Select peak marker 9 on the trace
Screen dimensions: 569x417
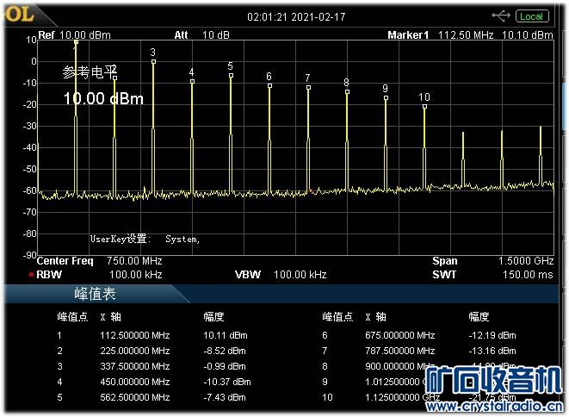pos(387,97)
